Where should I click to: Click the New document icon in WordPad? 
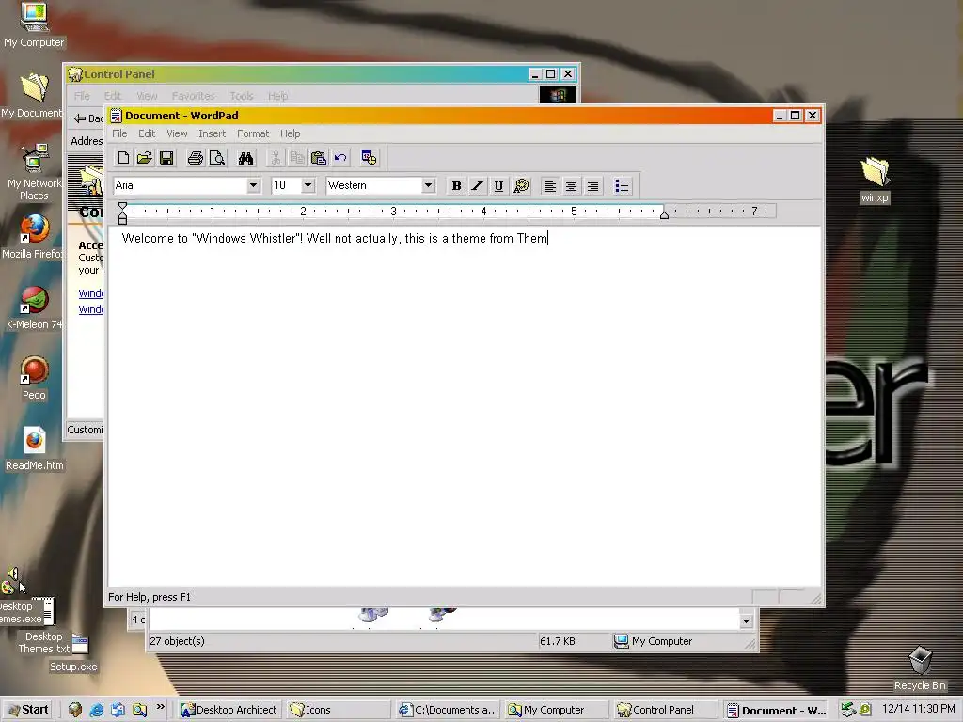pyautogui.click(x=123, y=158)
